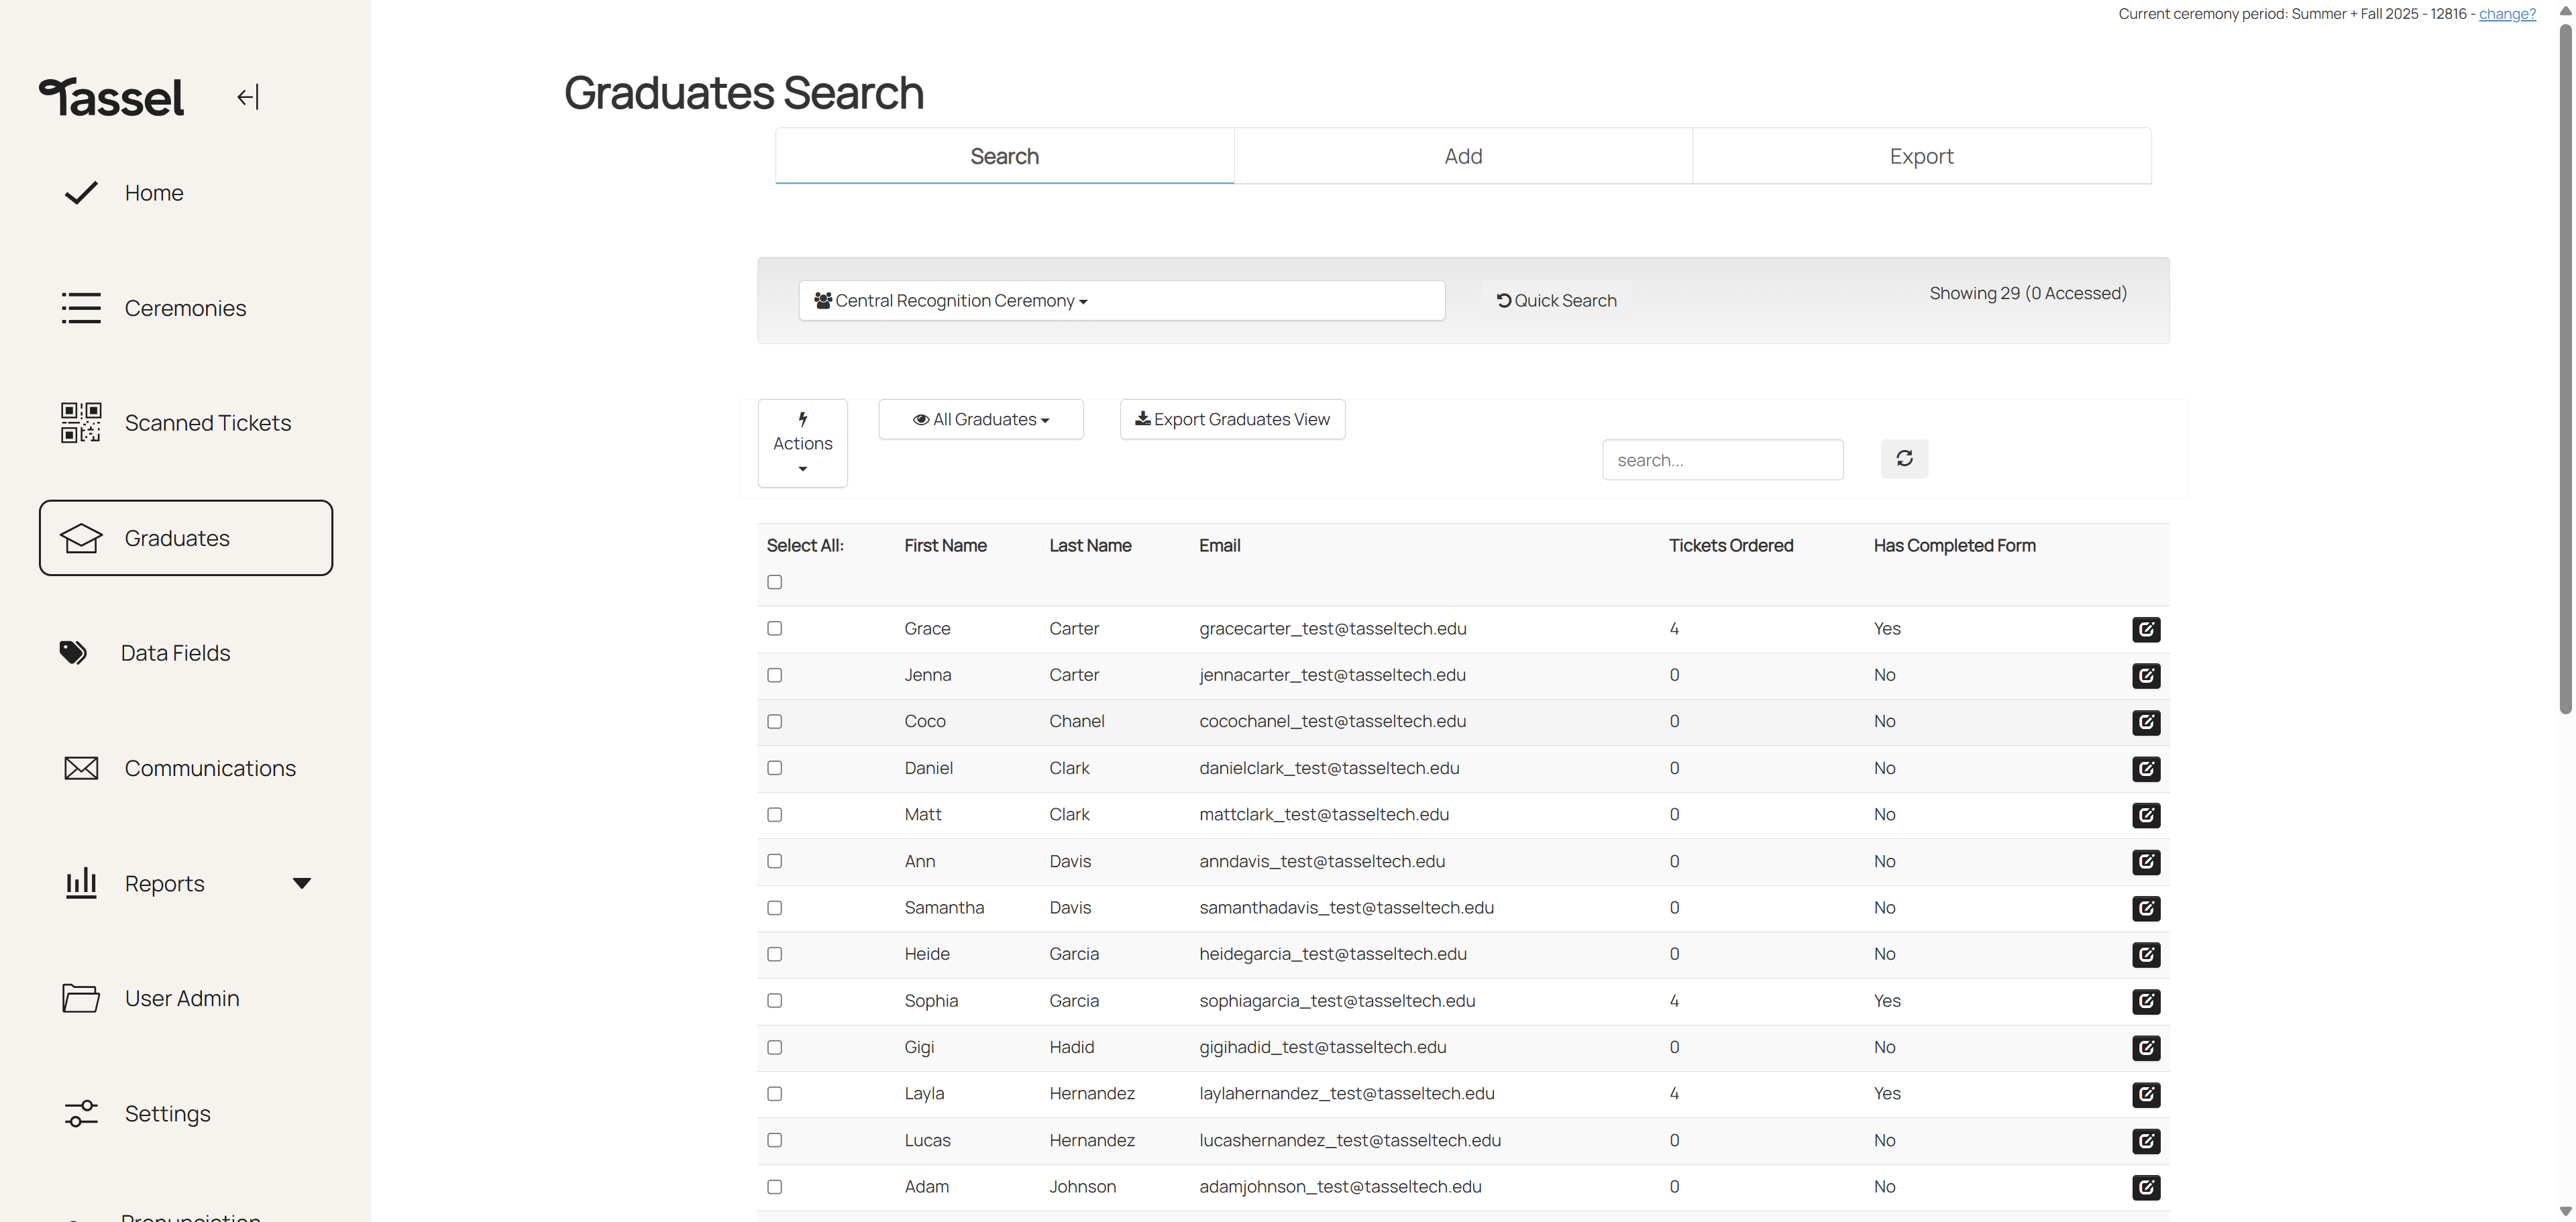The height and width of the screenshot is (1222, 2576).
Task: Click the edit icon for Adam Johnson
Action: click(x=2146, y=1187)
